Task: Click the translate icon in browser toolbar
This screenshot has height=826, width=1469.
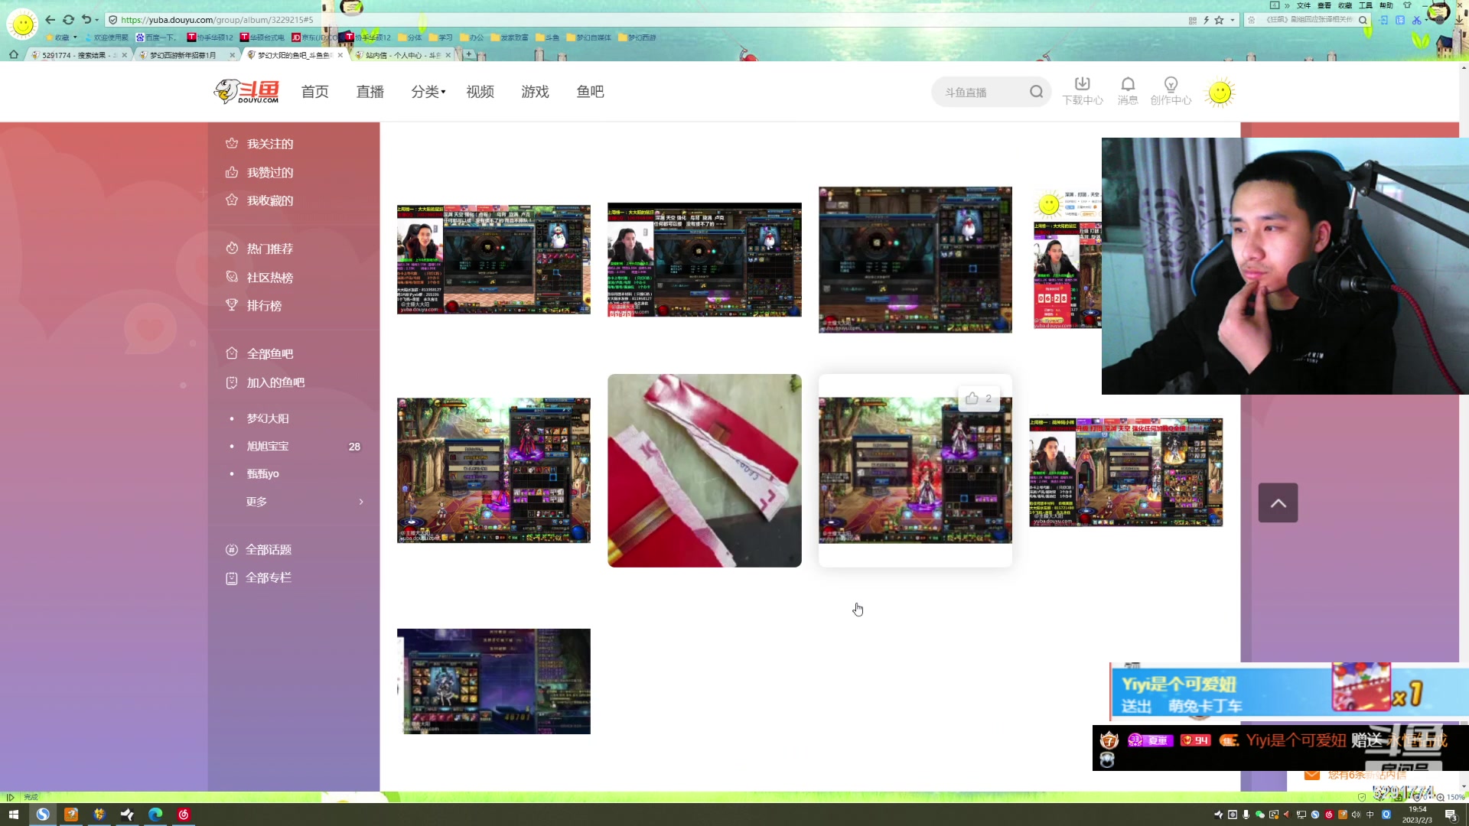Action: (x=1400, y=20)
